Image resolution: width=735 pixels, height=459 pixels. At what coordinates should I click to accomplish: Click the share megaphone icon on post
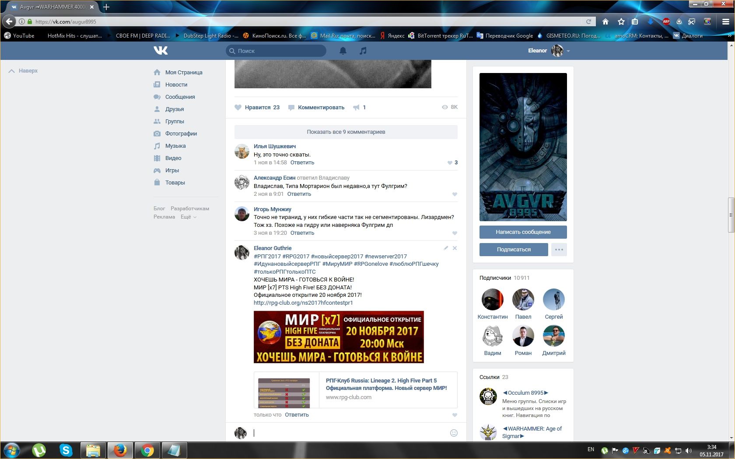click(357, 108)
